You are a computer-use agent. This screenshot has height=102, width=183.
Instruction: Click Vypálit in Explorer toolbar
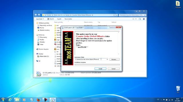pos(59,19)
